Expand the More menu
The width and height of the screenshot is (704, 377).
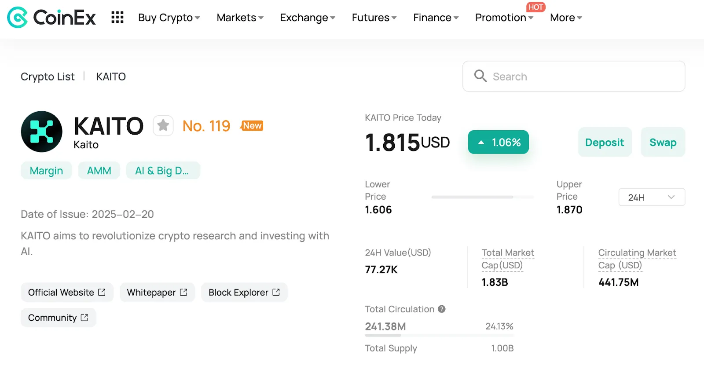(566, 18)
